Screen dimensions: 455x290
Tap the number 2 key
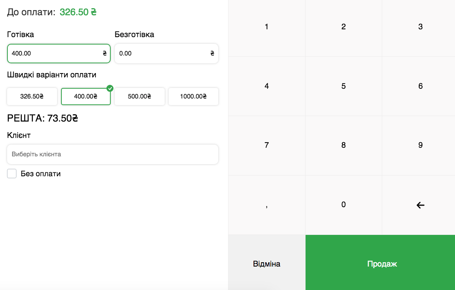[343, 27]
